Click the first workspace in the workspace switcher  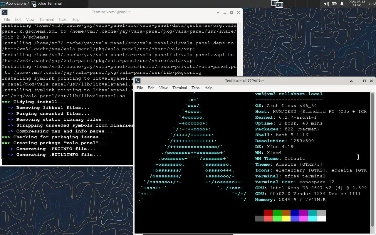[x=277, y=4]
